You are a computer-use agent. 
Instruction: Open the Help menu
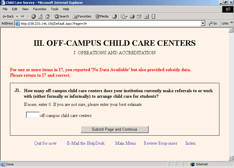pos(66,9)
